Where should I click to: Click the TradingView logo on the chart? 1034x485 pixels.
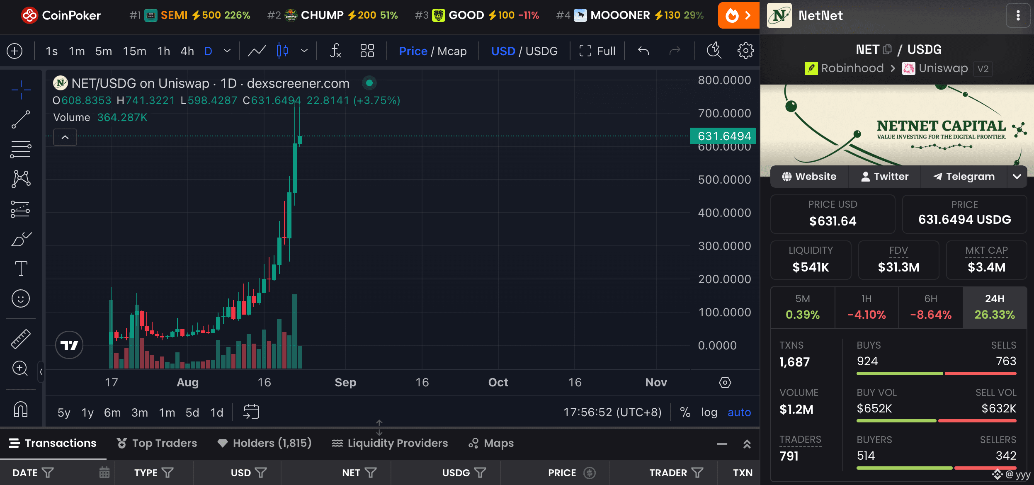click(69, 345)
